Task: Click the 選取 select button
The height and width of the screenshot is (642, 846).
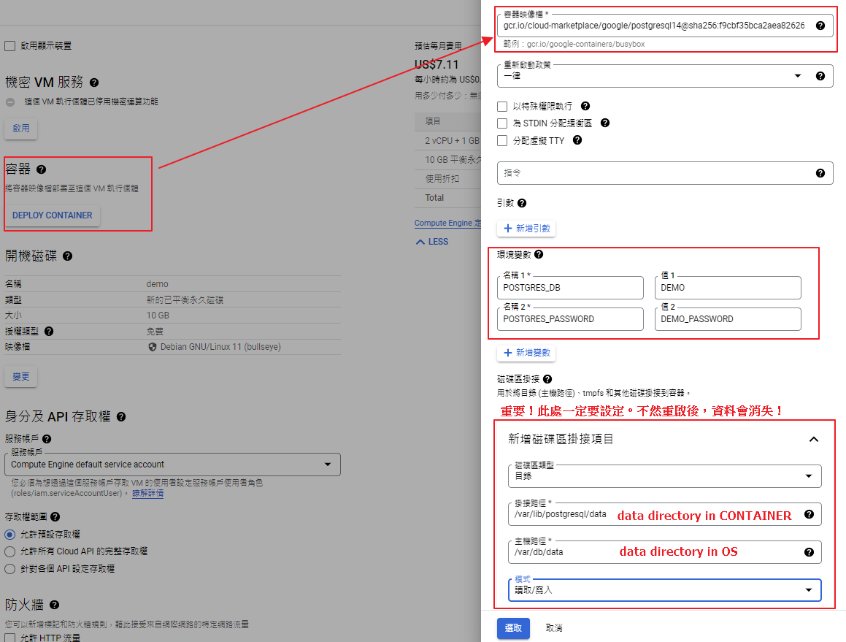Action: click(x=513, y=628)
